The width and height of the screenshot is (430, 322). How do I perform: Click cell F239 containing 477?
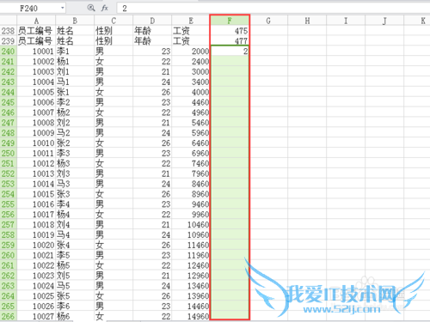(230, 41)
